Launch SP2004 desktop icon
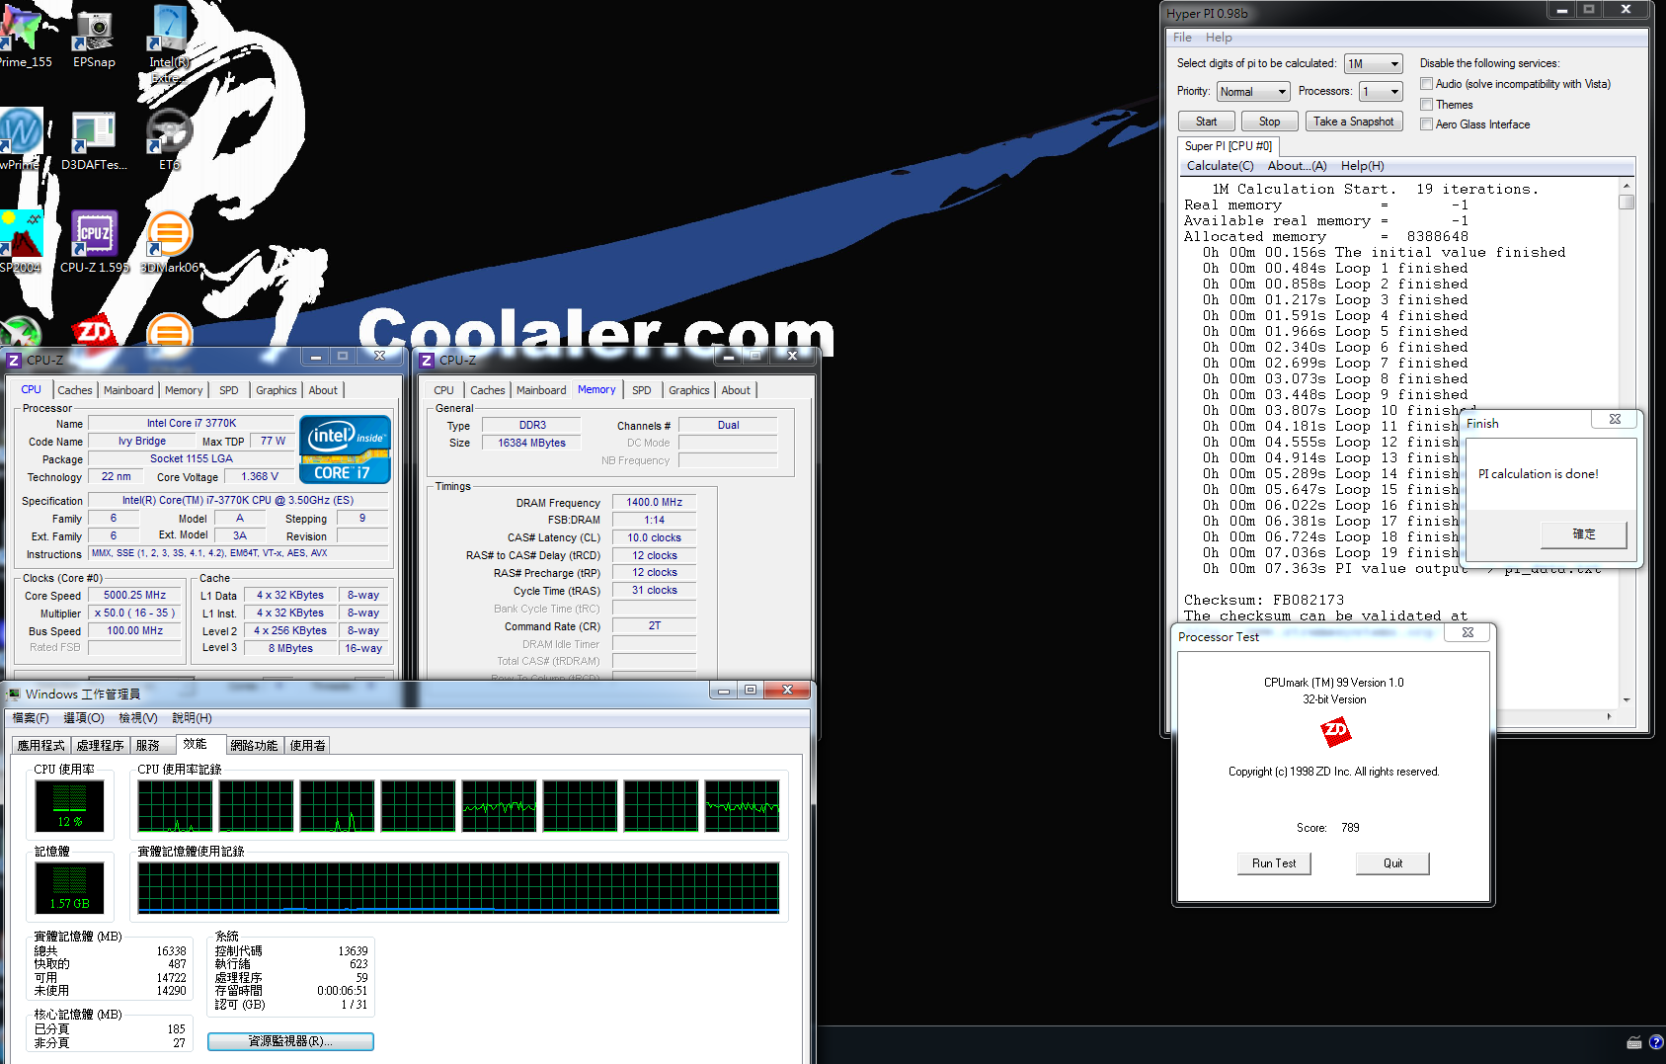This screenshot has width=1666, height=1064. 21,241
